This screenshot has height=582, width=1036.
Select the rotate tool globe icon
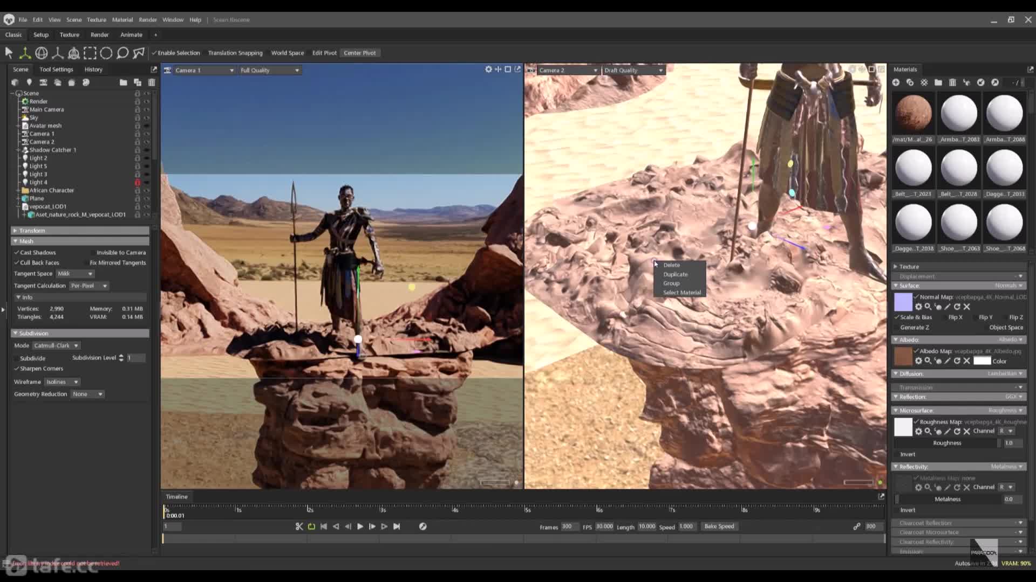[42, 53]
